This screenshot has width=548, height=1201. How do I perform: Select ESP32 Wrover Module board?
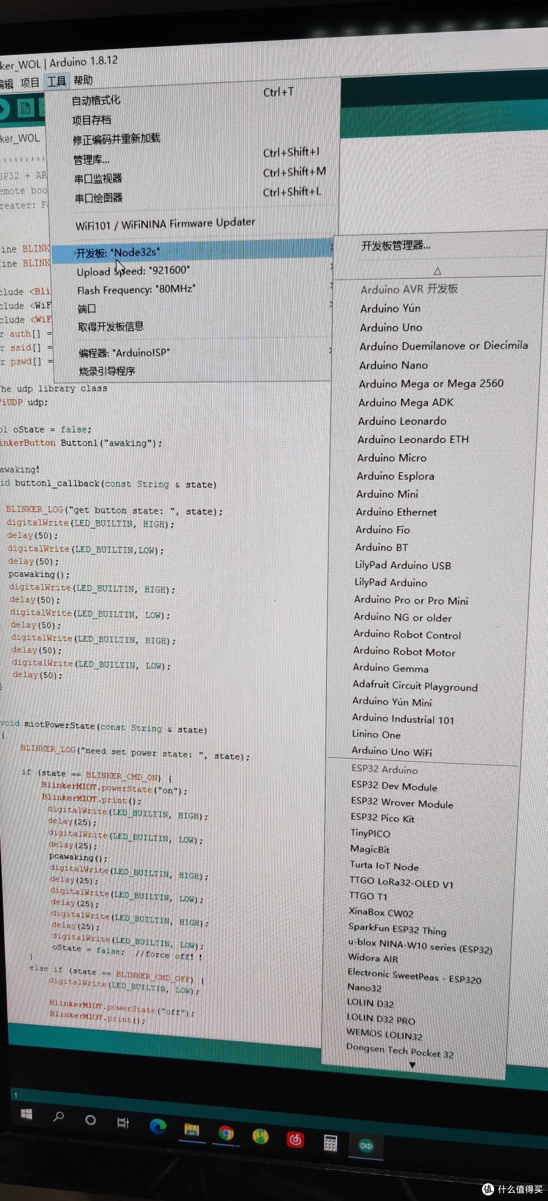coord(402,802)
